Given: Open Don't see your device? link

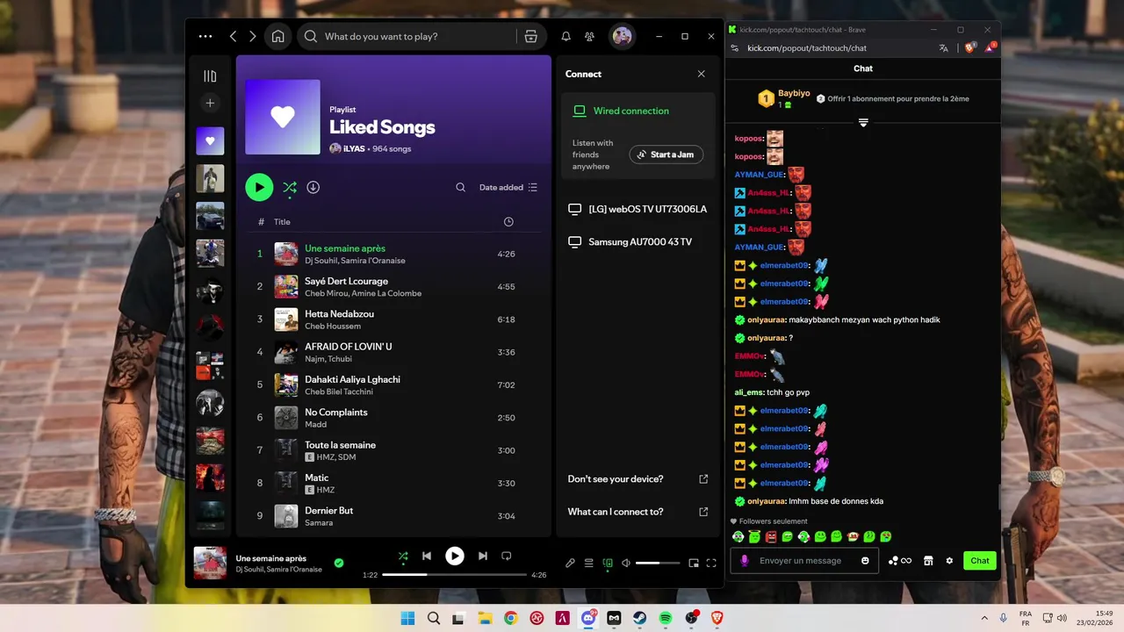Looking at the screenshot, I should (638, 479).
